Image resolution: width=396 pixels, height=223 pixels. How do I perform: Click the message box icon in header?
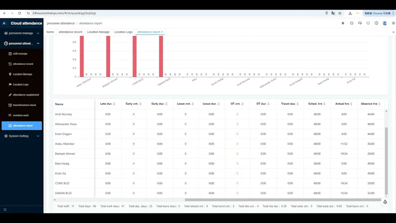point(351,23)
